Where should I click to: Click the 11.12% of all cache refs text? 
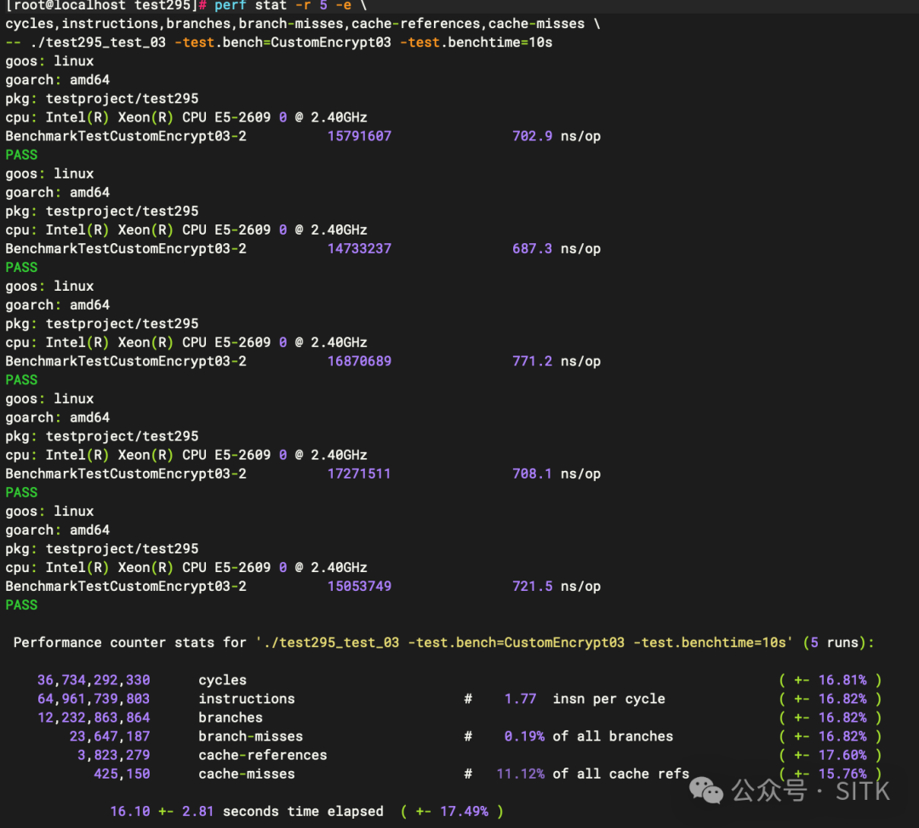click(x=594, y=774)
